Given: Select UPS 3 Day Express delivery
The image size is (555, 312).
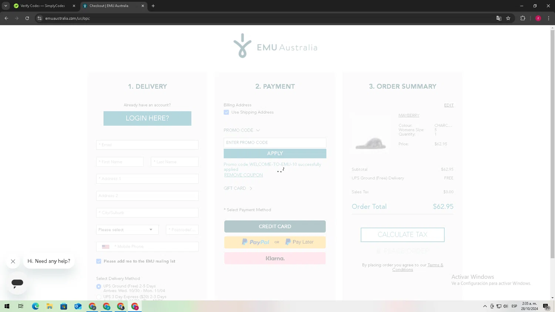Looking at the screenshot, I should click(x=99, y=297).
